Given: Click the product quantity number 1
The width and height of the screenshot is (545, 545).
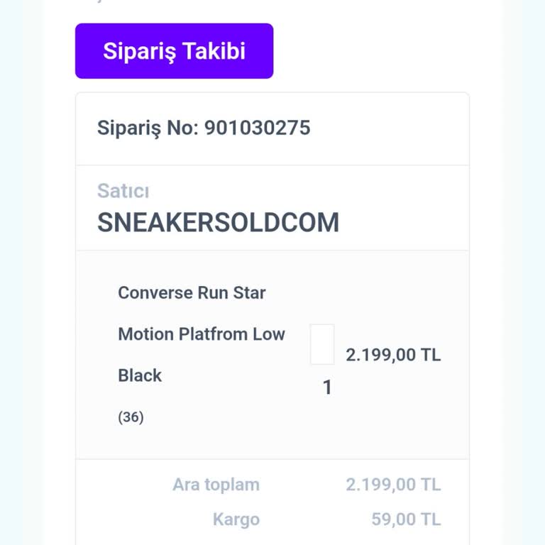Looking at the screenshot, I should [327, 387].
